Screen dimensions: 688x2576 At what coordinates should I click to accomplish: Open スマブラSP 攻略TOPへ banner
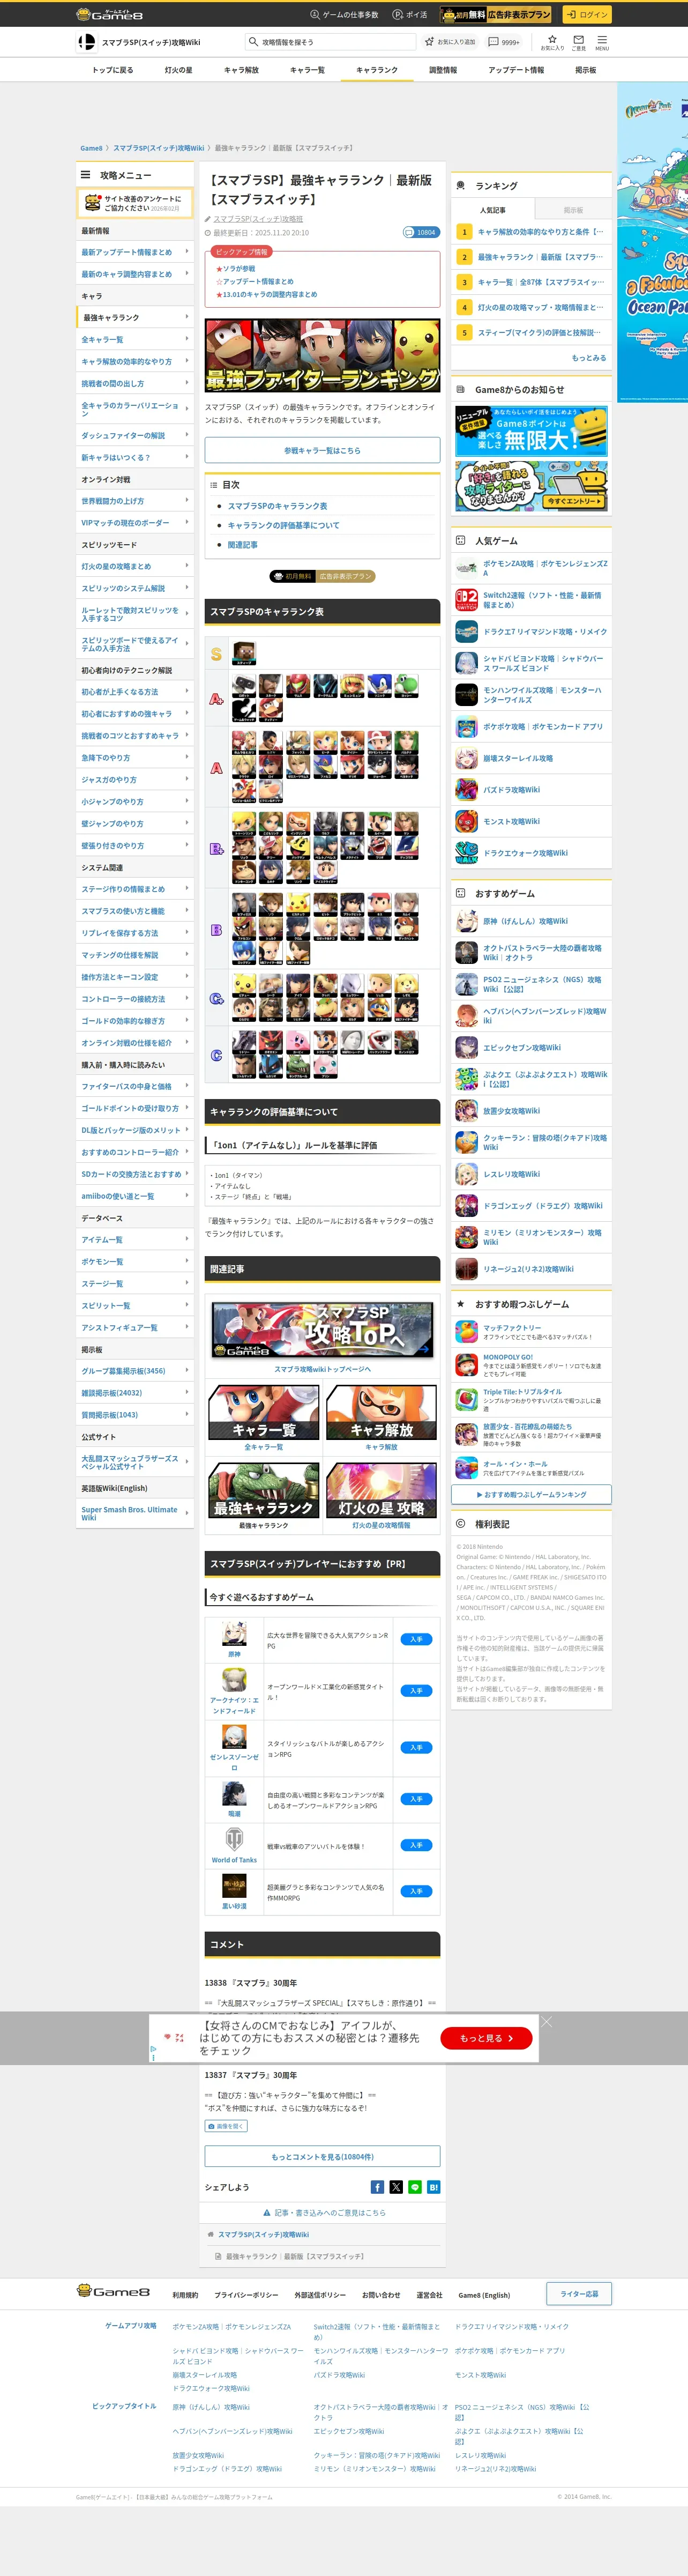(322, 1329)
